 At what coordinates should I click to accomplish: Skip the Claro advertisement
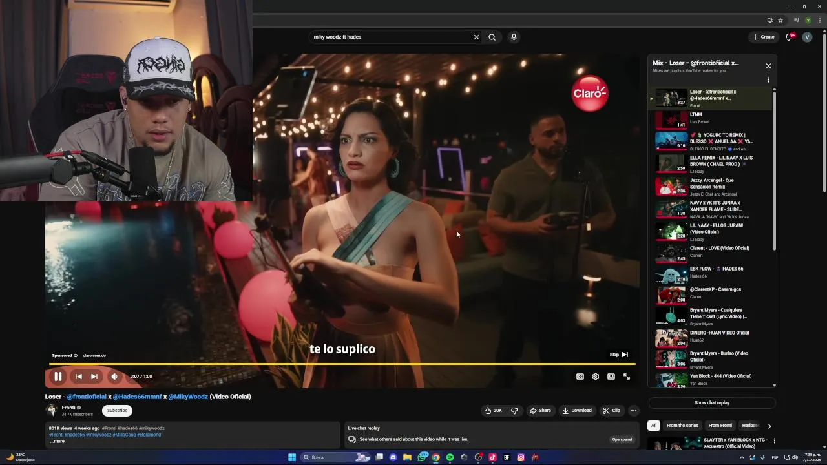click(619, 355)
